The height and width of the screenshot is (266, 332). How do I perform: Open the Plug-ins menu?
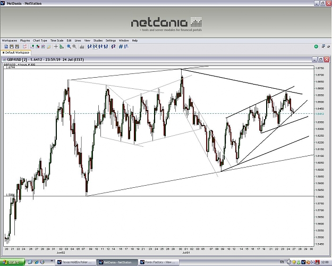25,40
